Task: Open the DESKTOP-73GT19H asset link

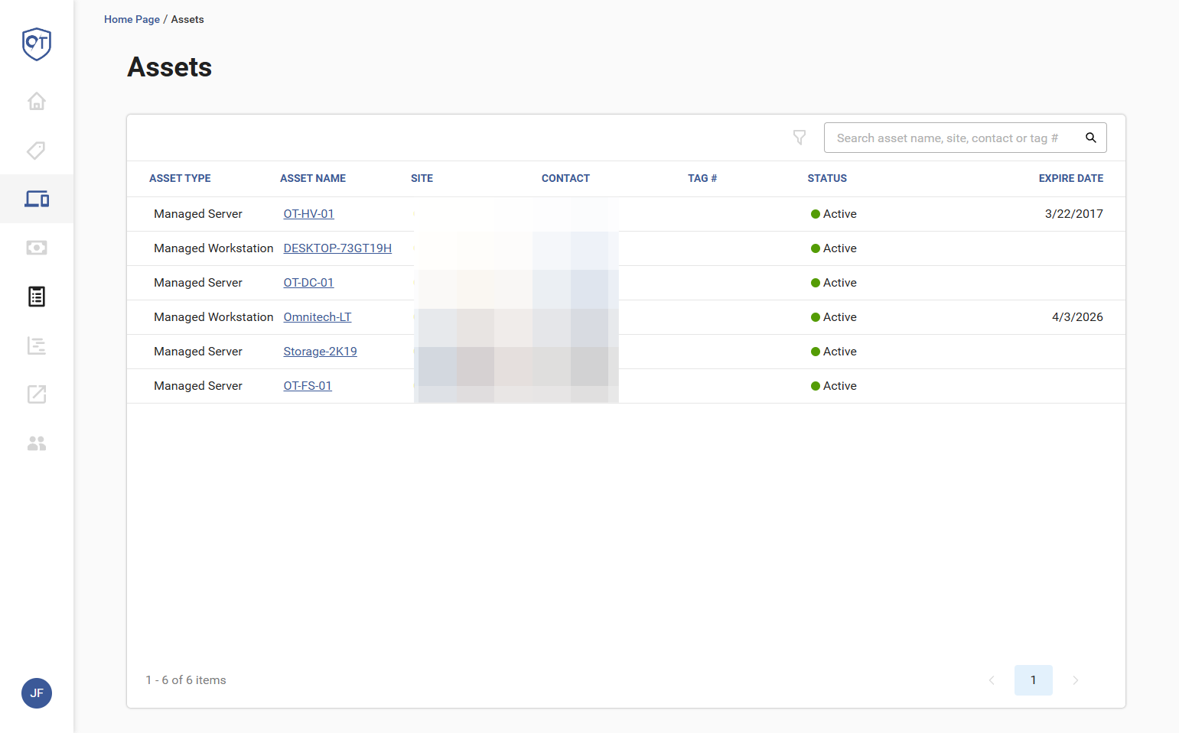Action: [x=337, y=248]
